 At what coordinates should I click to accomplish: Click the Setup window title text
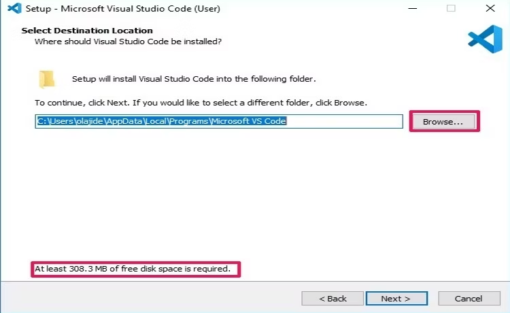point(123,9)
